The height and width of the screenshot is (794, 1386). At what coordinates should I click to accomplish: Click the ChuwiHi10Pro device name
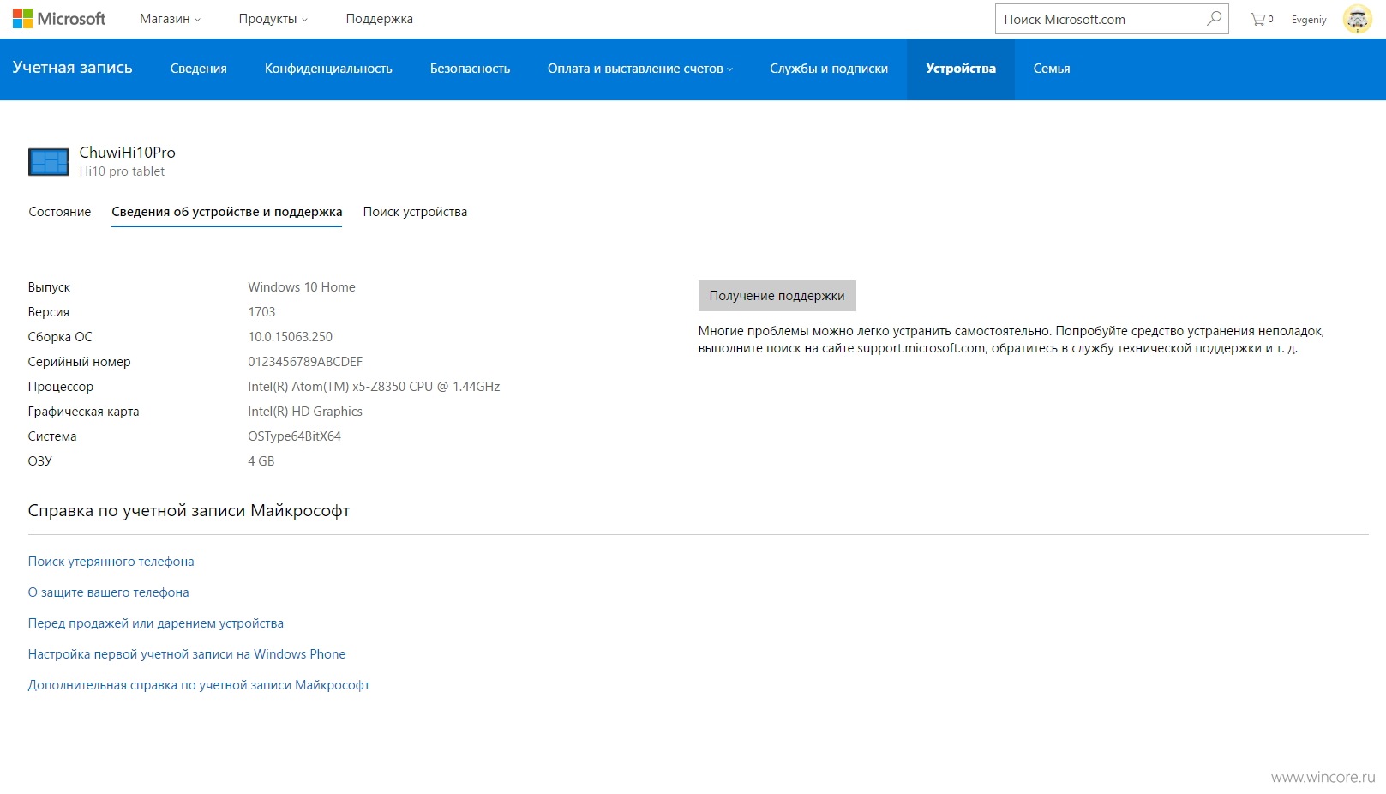128,153
